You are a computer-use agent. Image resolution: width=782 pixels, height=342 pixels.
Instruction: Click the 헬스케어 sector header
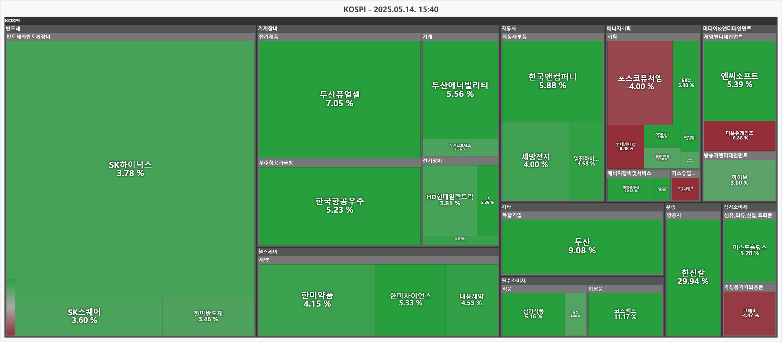378,252
